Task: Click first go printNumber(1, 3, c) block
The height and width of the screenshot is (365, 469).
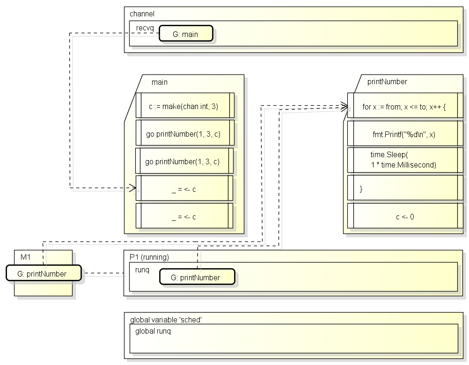Action: click(185, 133)
